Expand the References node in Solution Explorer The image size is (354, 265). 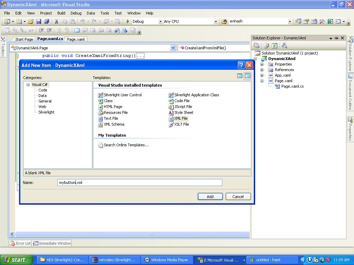pos(262,70)
